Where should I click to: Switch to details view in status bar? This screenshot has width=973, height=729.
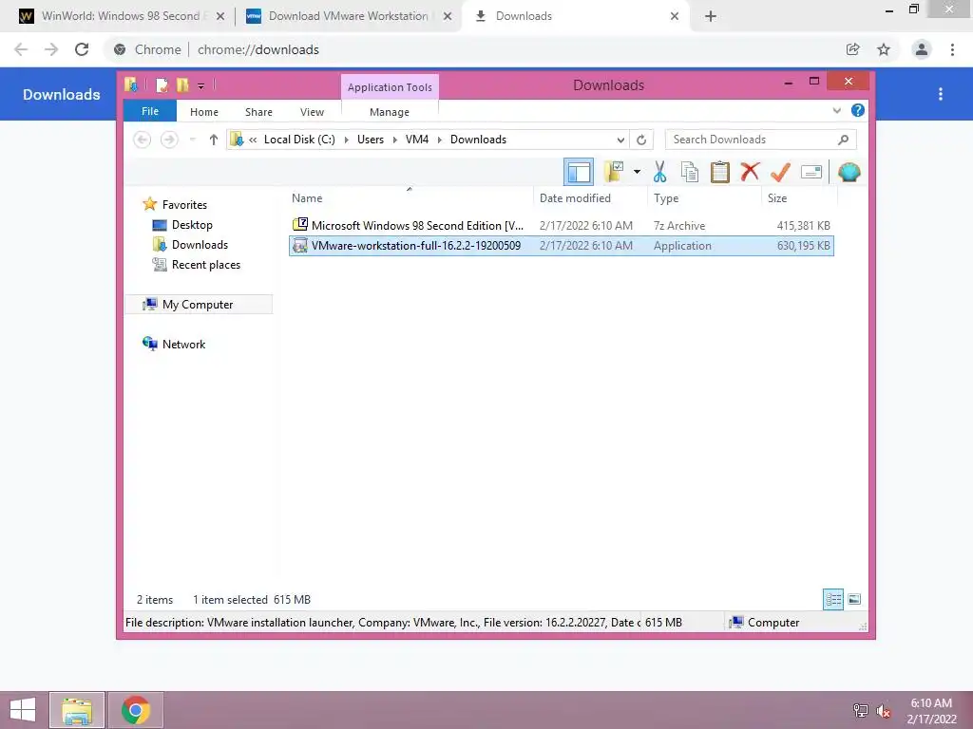833,599
